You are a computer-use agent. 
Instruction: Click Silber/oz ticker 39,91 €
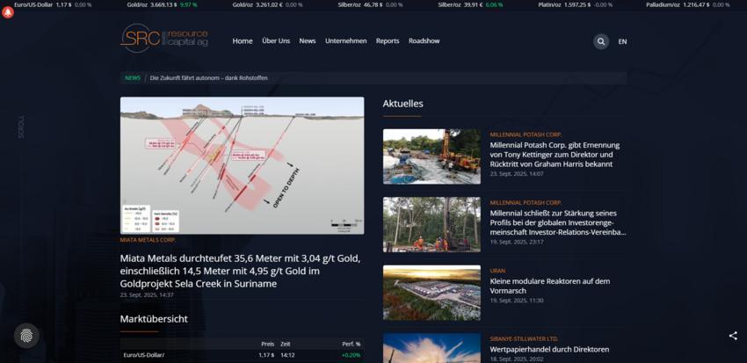[470, 4]
